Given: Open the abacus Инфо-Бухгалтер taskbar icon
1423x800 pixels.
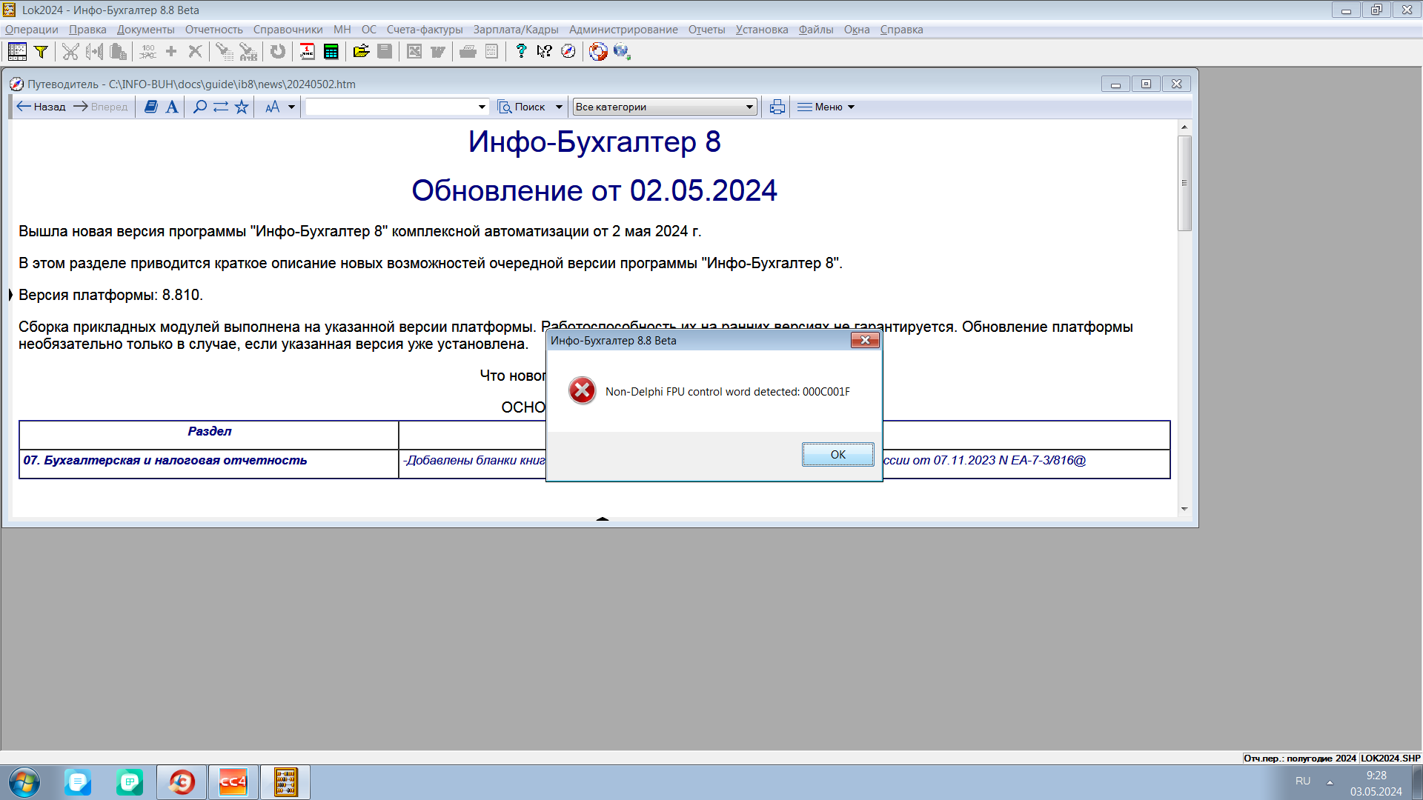Looking at the screenshot, I should click(285, 782).
